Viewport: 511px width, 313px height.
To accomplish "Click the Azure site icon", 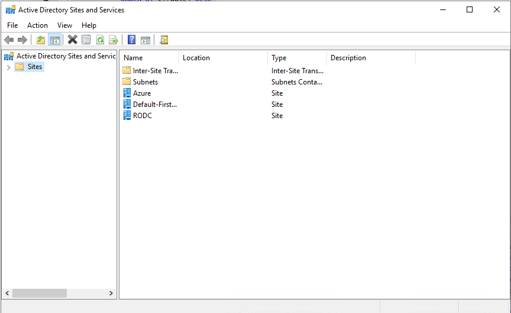I will tap(127, 93).
